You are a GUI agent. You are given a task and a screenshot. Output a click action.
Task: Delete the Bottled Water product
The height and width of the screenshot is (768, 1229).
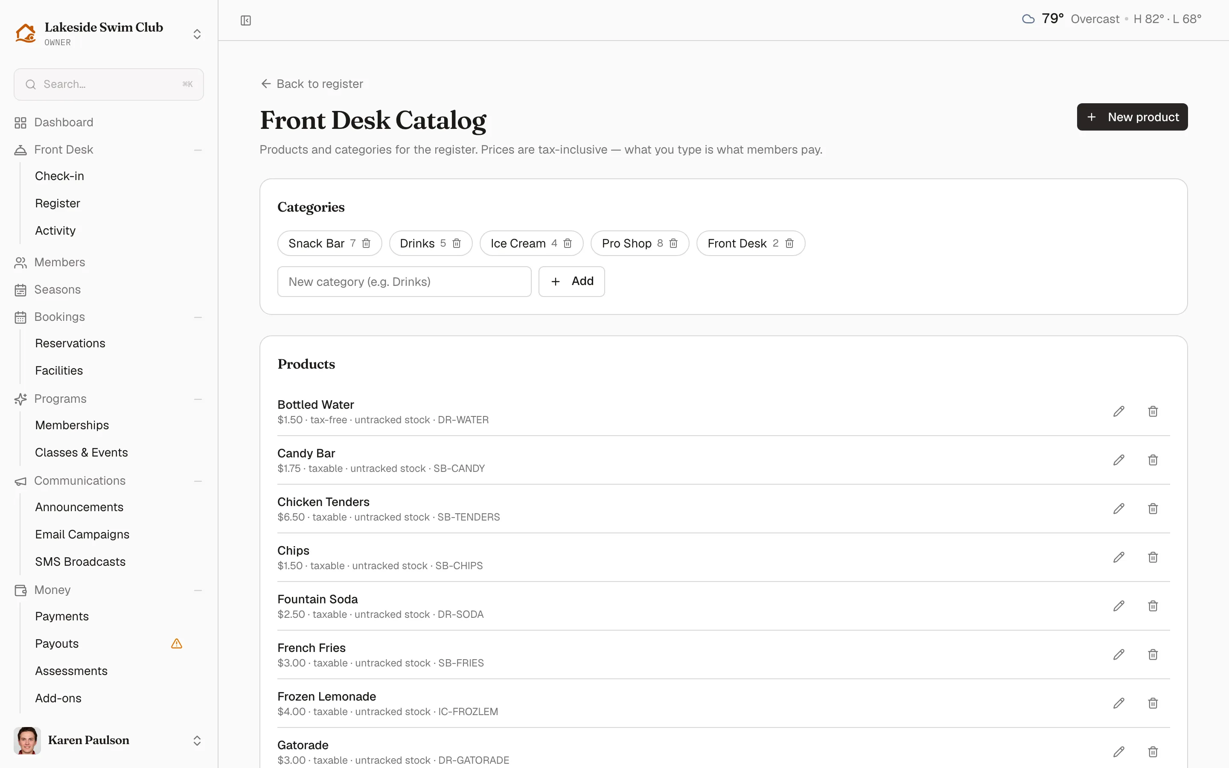[1153, 411]
